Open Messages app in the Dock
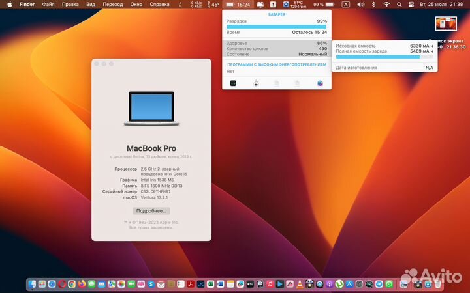 tap(92, 284)
